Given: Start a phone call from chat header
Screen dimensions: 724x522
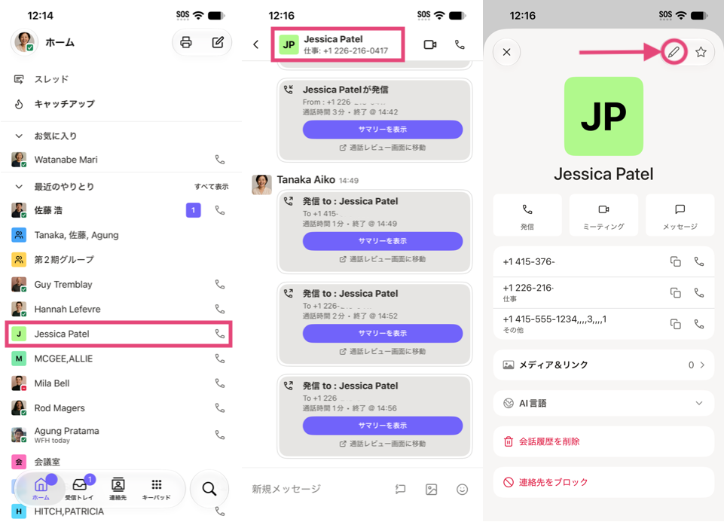Looking at the screenshot, I should tap(460, 44).
